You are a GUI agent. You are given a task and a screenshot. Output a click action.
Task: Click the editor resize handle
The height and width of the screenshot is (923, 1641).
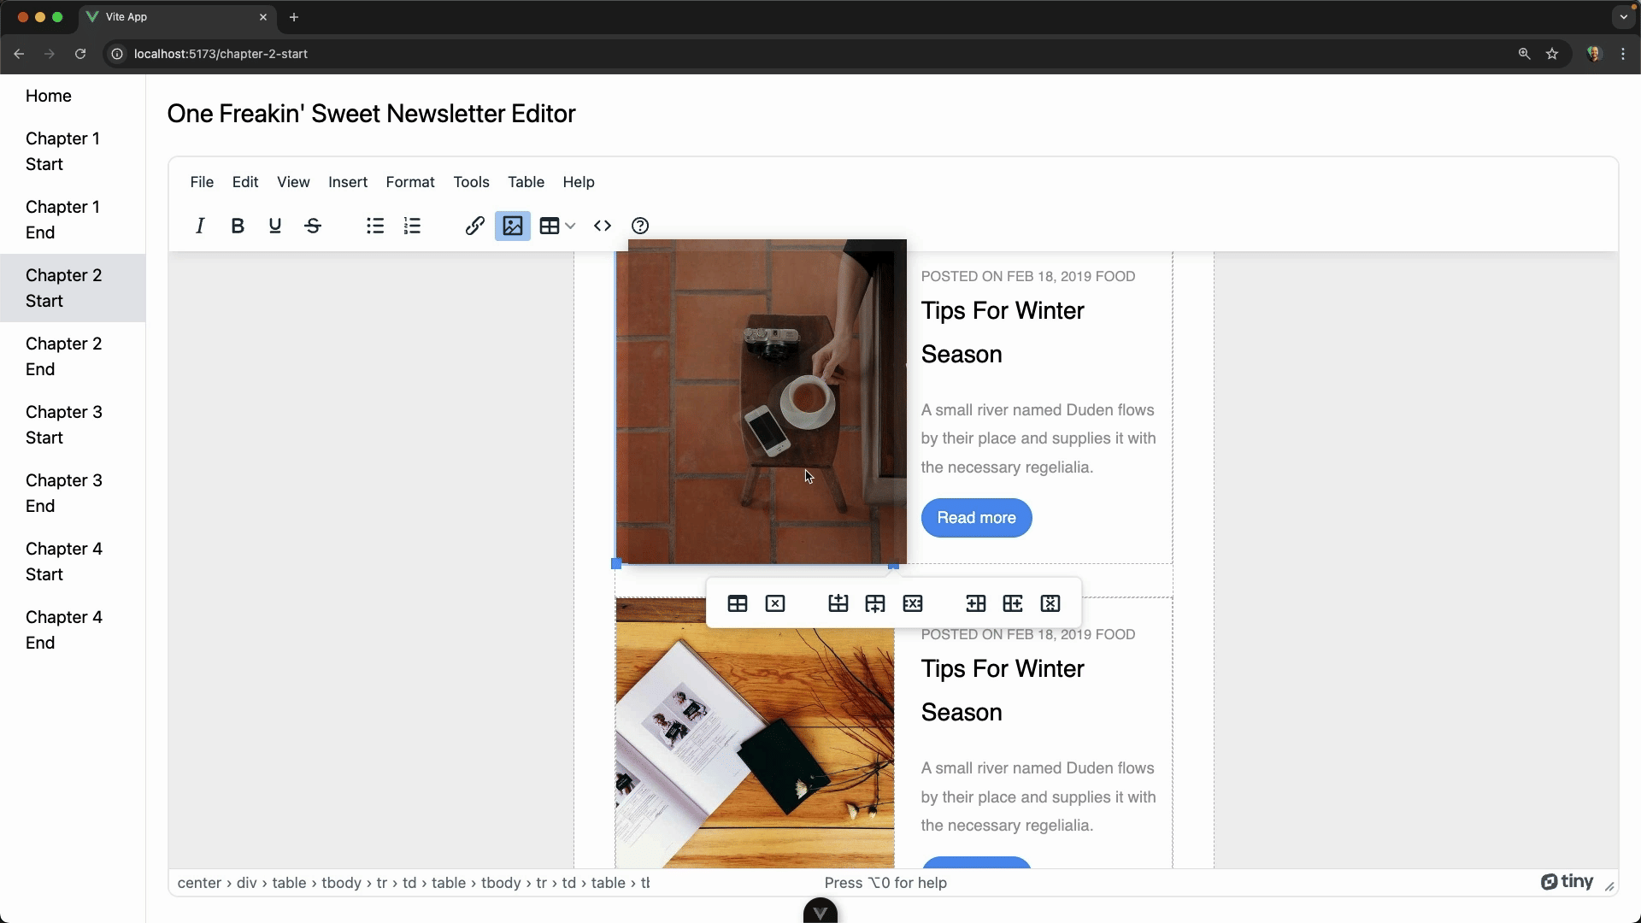1609,887
